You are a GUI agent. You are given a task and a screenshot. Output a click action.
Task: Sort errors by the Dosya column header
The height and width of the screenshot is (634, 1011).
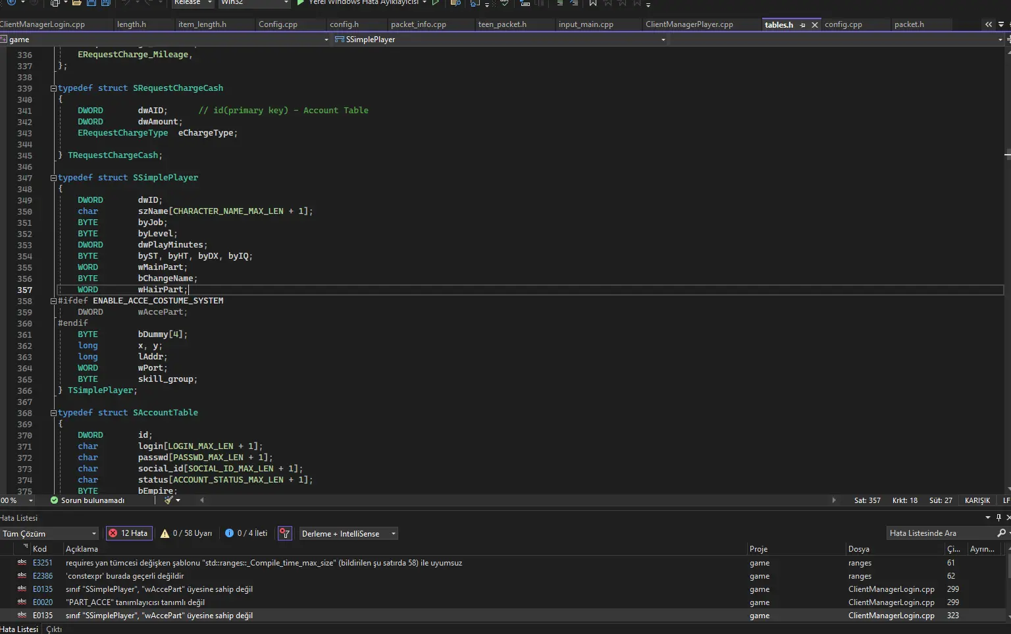pyautogui.click(x=895, y=549)
